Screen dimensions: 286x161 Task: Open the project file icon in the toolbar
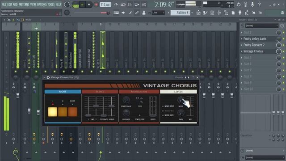(233, 13)
